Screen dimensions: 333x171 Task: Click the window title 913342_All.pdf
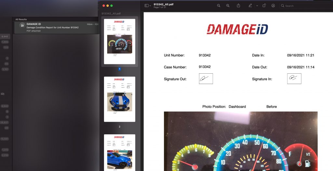coord(164,4)
